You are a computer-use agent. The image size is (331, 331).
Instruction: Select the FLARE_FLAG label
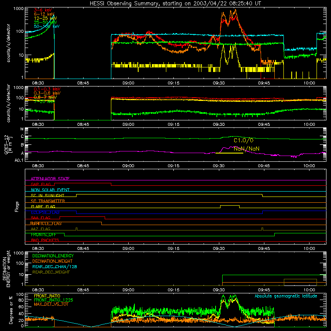click(43, 206)
